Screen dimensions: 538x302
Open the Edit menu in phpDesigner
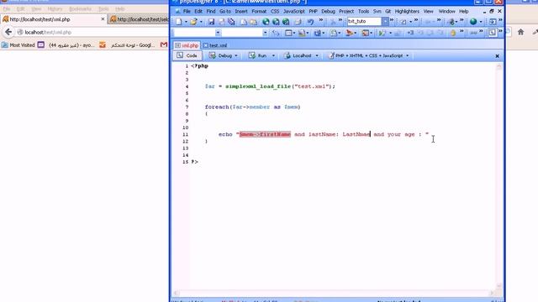198,11
